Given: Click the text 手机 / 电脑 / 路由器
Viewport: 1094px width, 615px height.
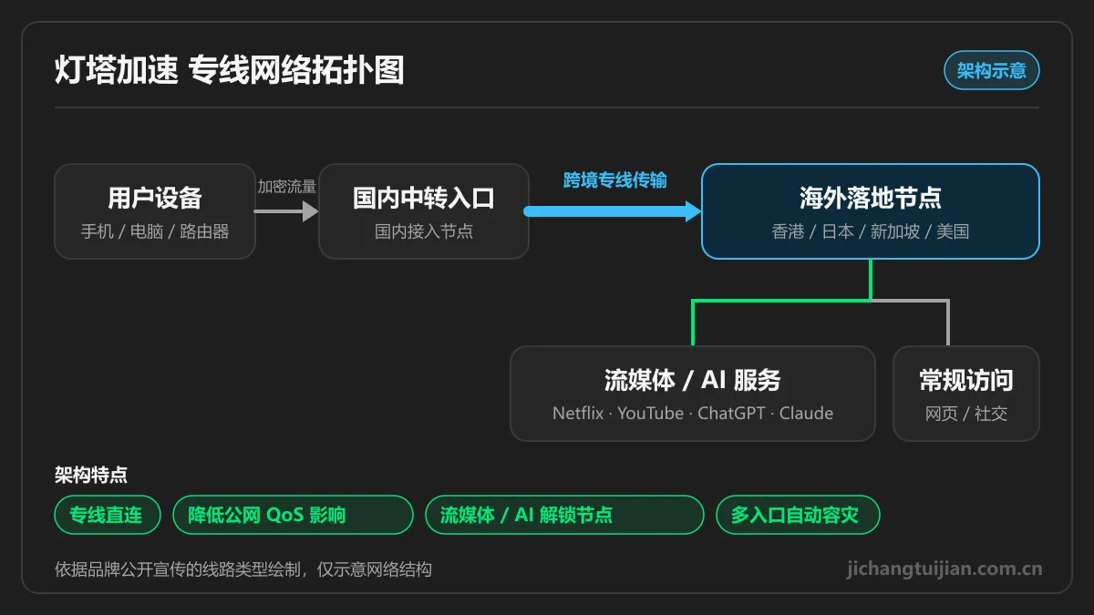Looking at the screenshot, I should pos(155,231).
